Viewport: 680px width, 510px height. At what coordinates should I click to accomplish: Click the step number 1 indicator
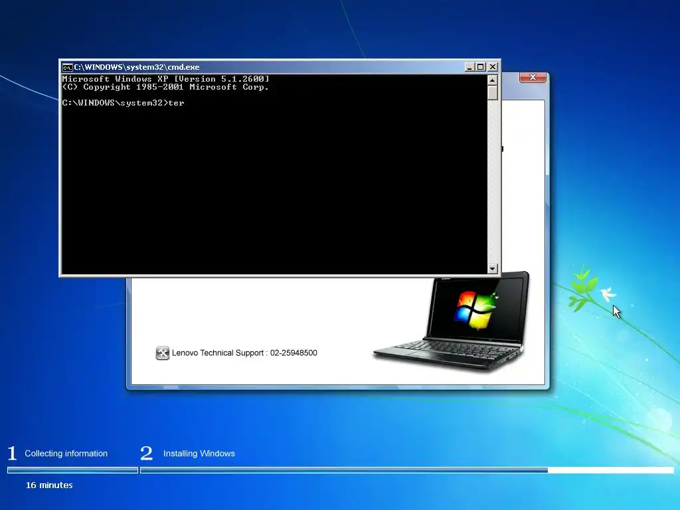coord(12,453)
